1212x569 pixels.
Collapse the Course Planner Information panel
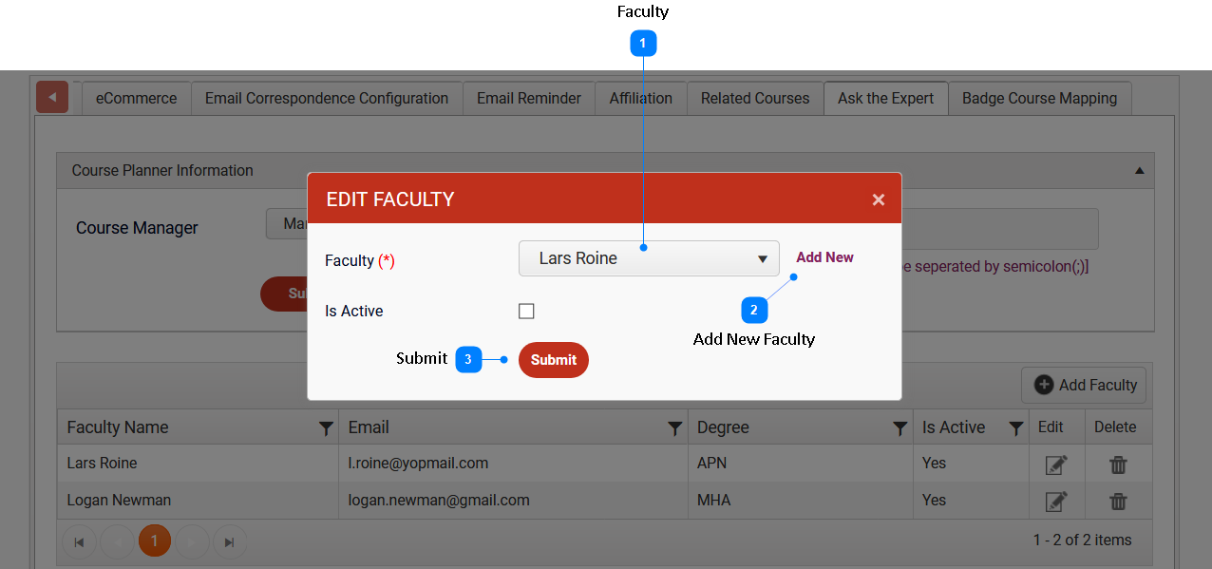[1139, 171]
